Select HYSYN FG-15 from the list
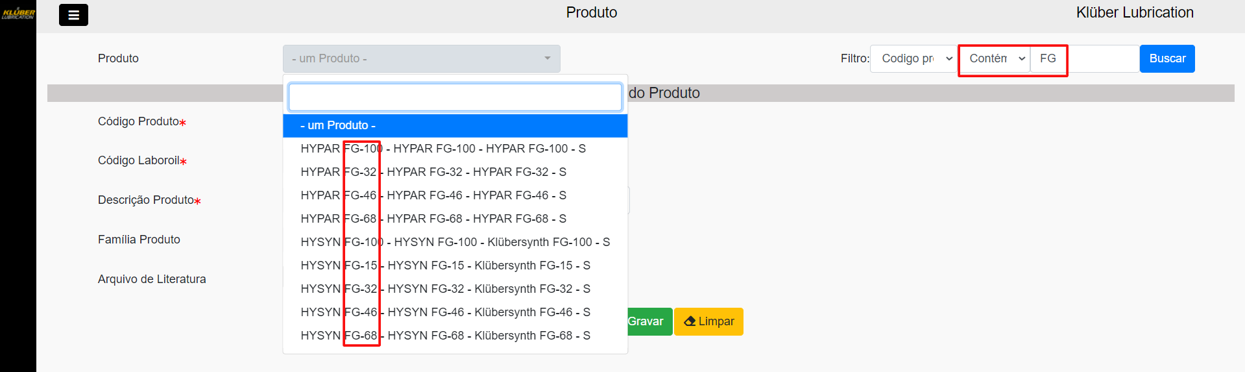The width and height of the screenshot is (1245, 372). coord(445,266)
